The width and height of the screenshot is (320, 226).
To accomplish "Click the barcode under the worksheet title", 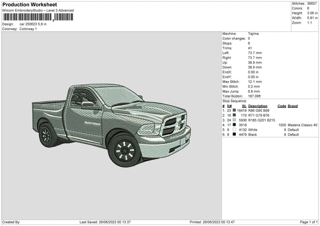I will 38,17.
